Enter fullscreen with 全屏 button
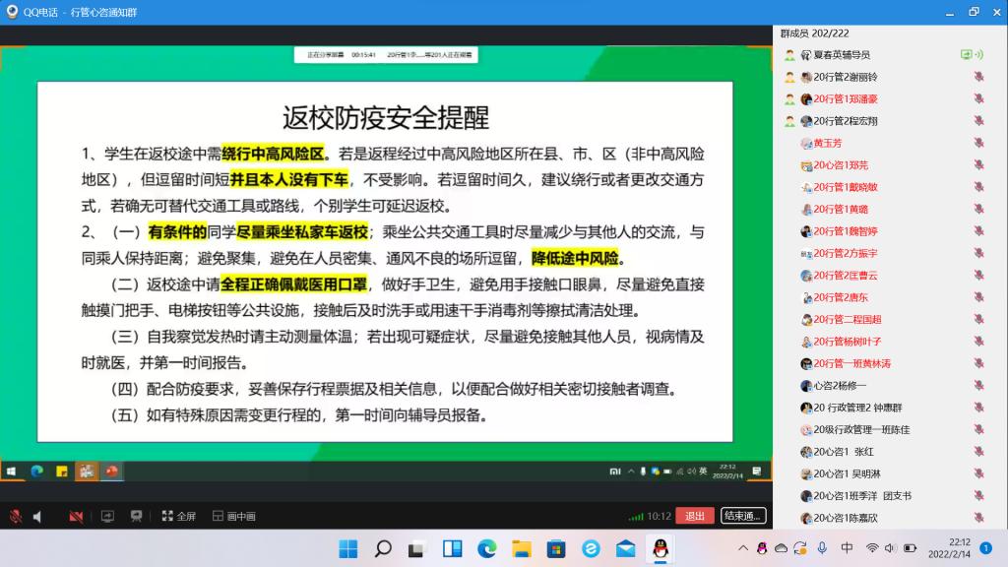 [x=179, y=516]
